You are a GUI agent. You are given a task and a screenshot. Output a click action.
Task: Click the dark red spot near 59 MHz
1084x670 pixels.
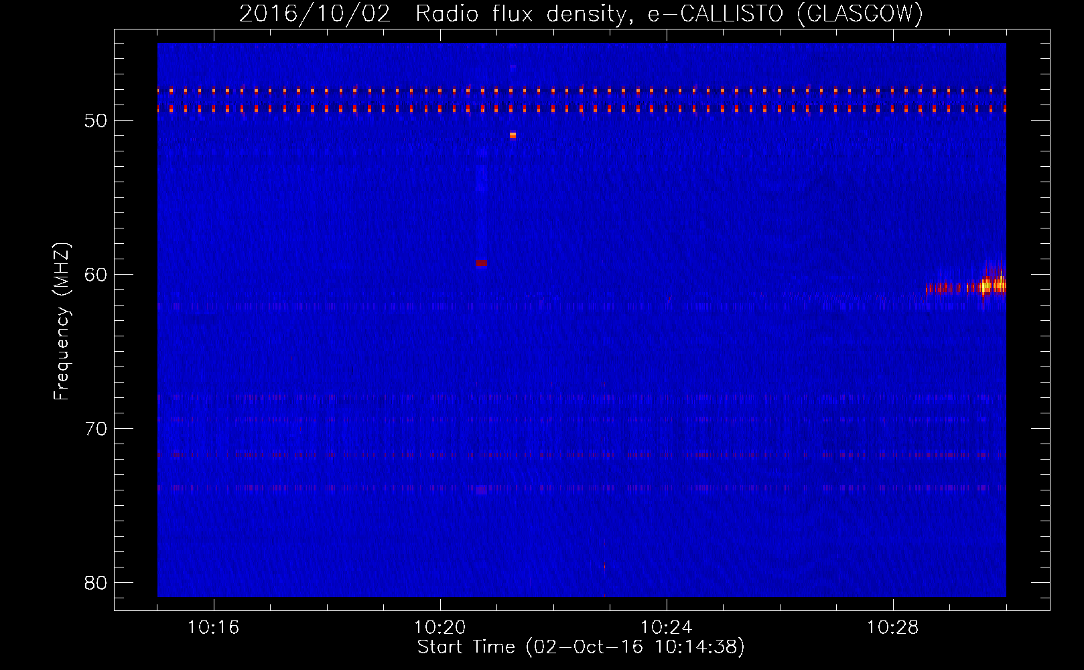(x=482, y=263)
